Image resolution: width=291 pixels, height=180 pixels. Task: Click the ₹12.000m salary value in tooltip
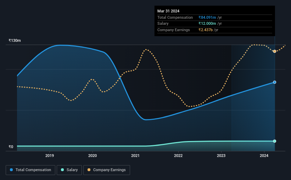coord(207,24)
